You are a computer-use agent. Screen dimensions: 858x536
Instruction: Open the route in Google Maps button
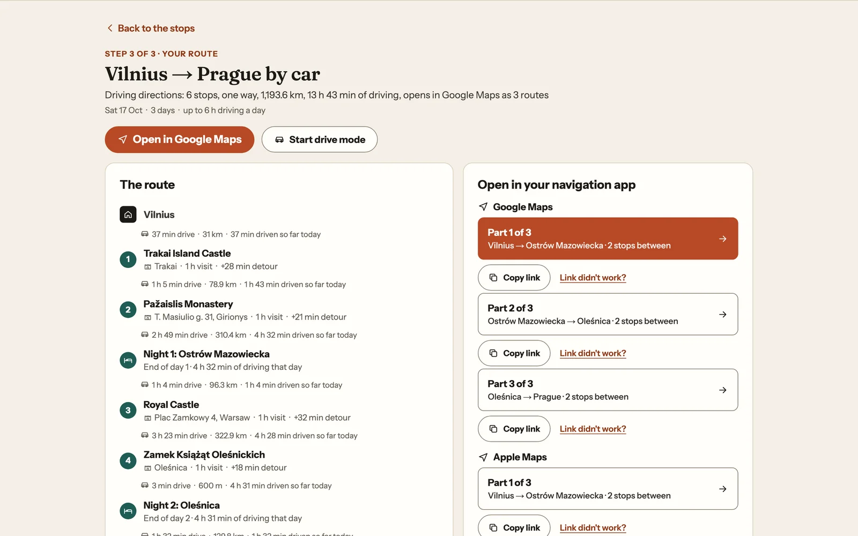point(180,139)
